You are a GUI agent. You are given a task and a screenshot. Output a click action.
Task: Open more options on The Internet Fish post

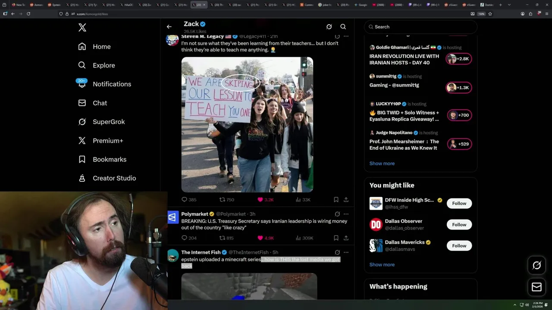tap(346, 252)
